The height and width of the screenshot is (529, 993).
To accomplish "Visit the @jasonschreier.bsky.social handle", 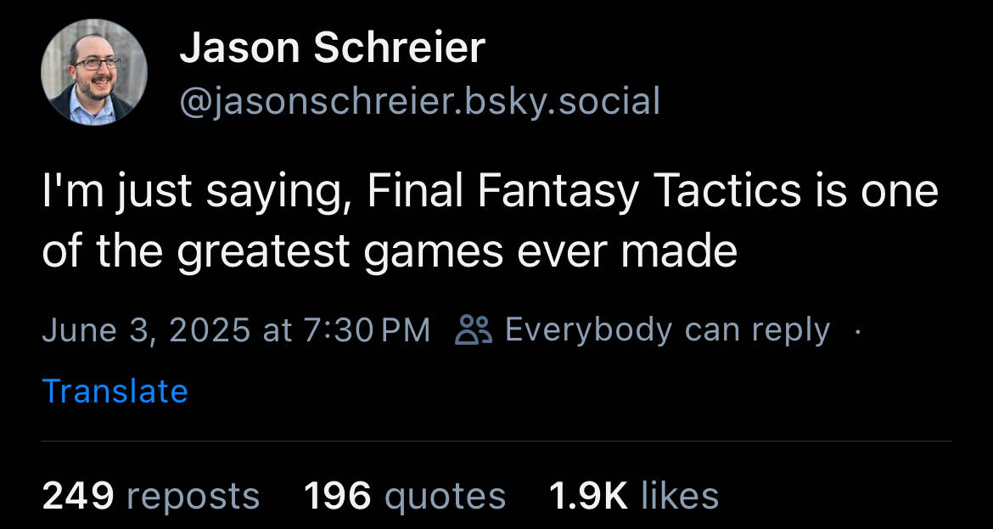I will tap(419, 101).
